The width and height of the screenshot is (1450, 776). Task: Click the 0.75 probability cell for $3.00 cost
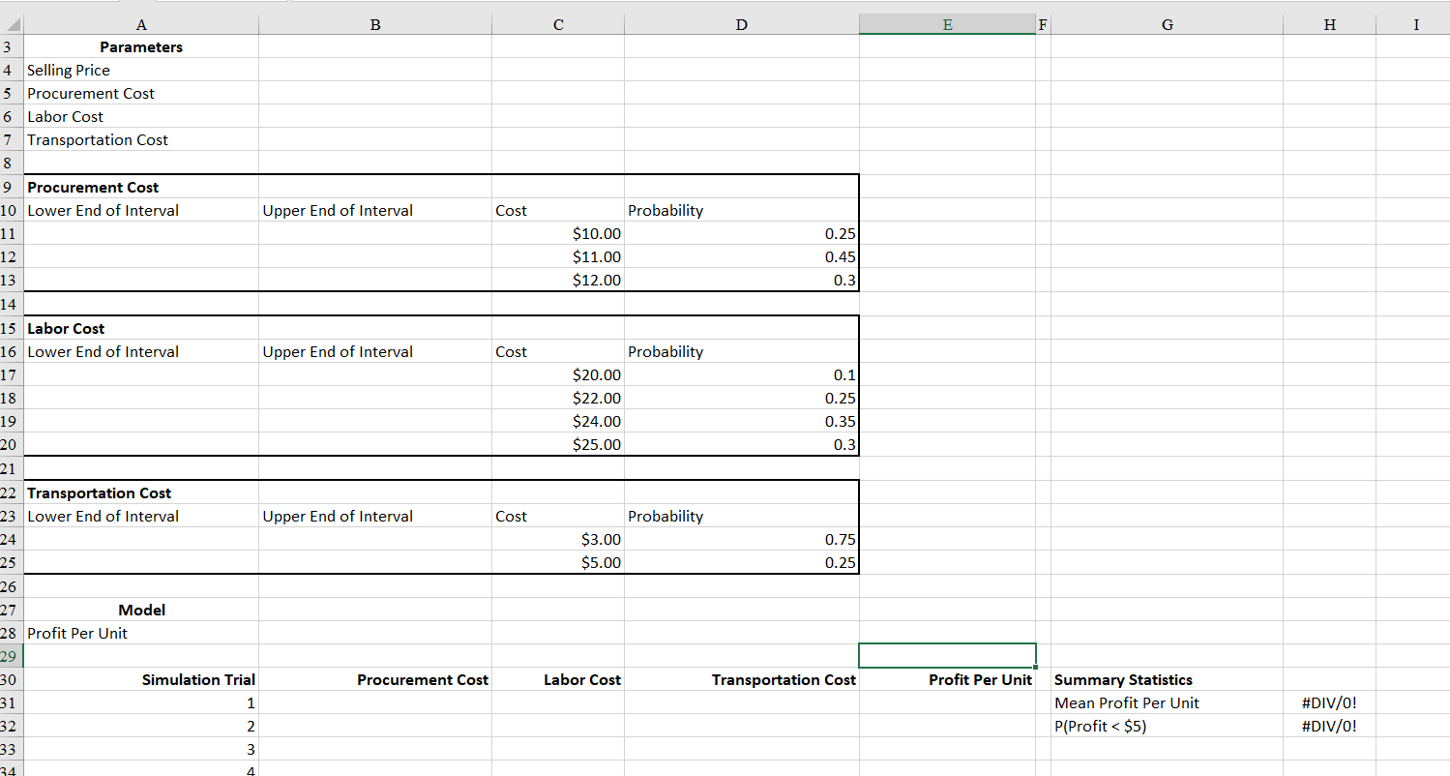pos(741,539)
